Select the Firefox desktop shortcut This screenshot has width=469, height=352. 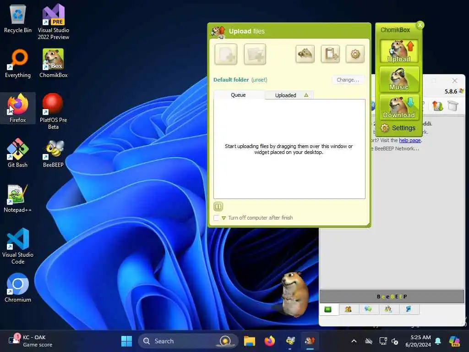[x=18, y=108]
